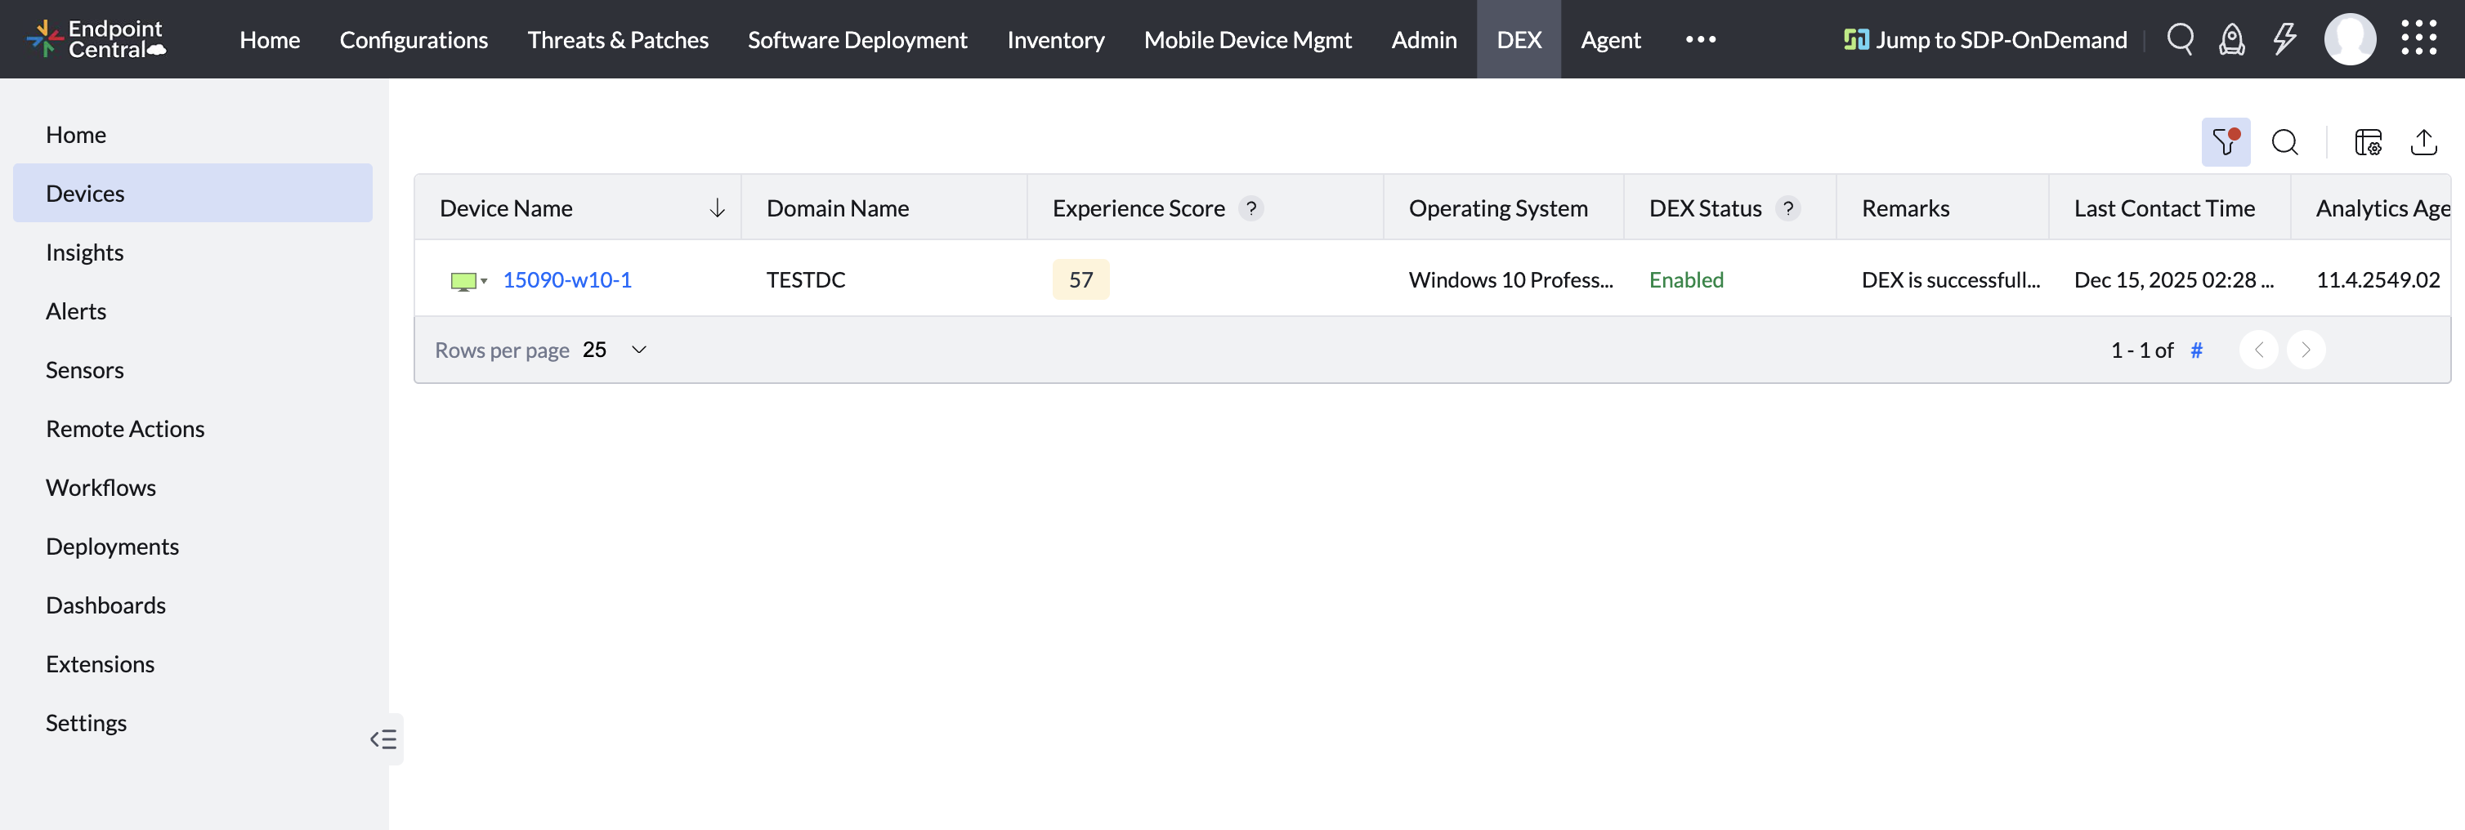
Task: Click the export table icon
Action: (2422, 142)
